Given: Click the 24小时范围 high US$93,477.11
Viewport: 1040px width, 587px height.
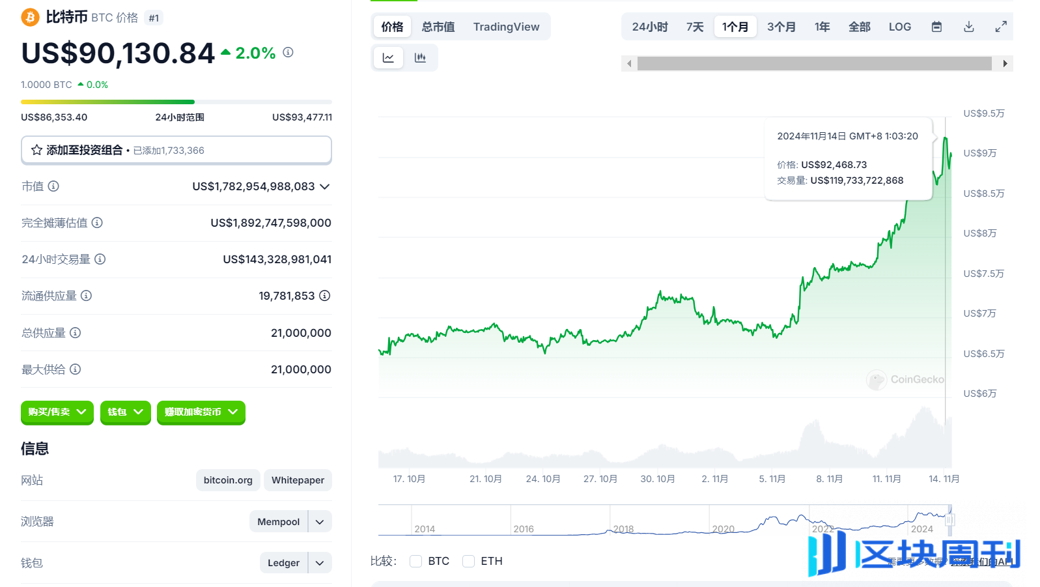Looking at the screenshot, I should tap(302, 117).
